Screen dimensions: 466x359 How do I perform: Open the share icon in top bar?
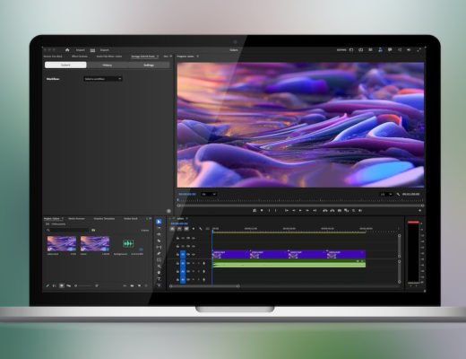coord(400,50)
